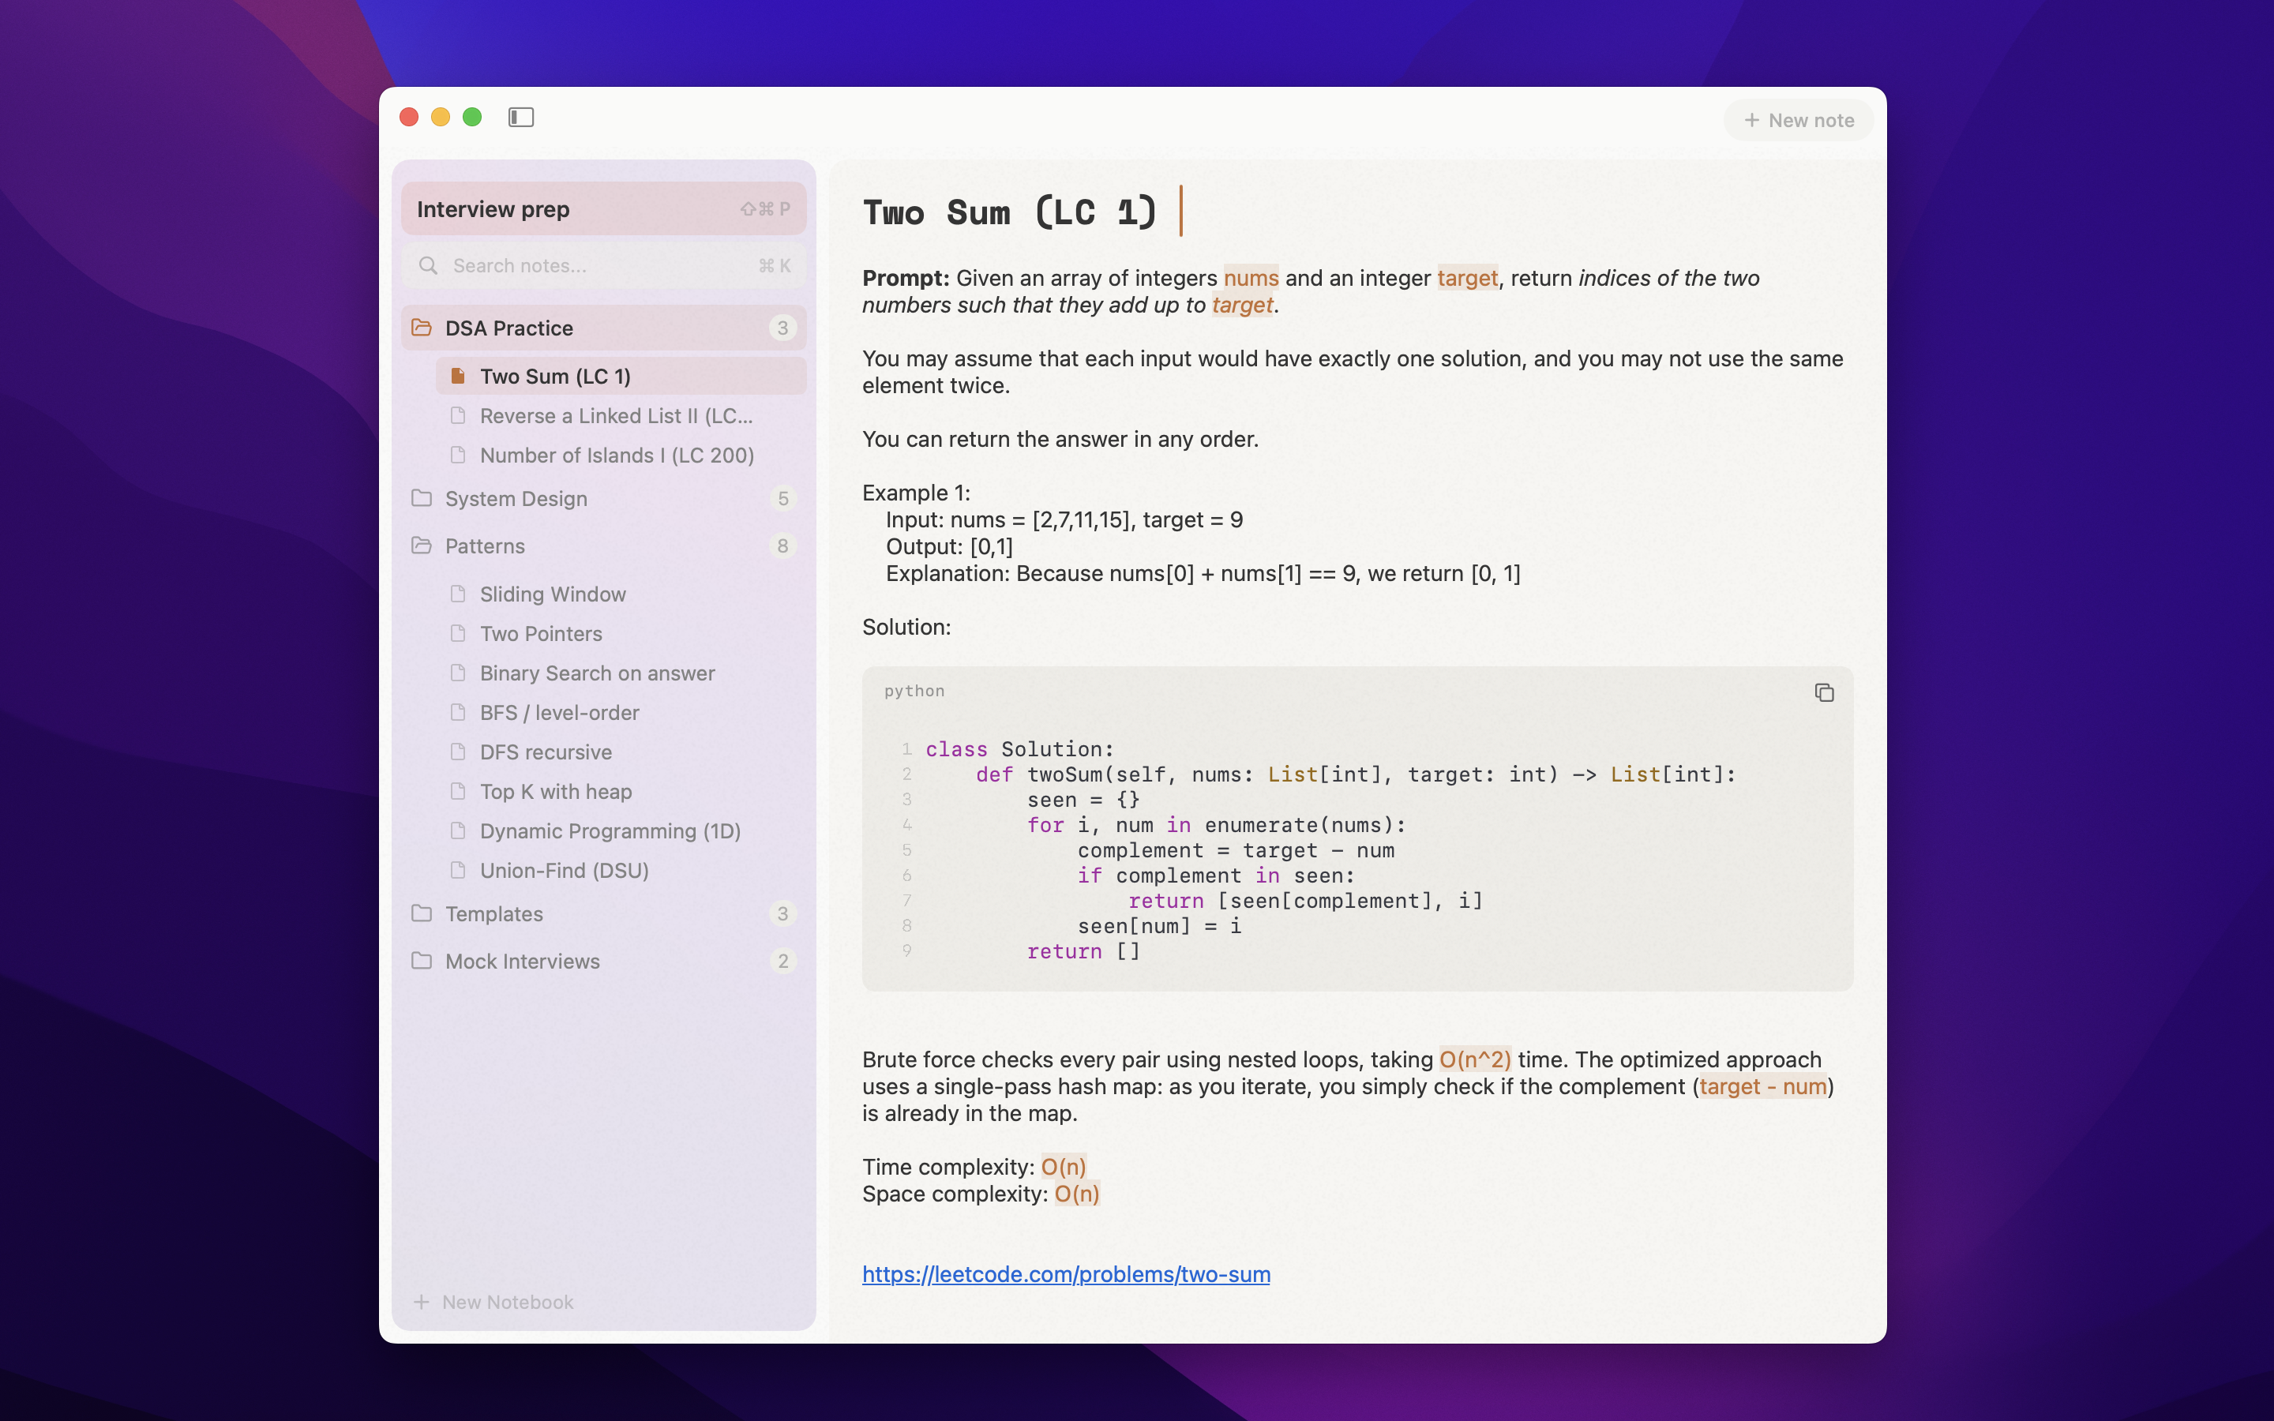Click the search magnifier icon
The height and width of the screenshot is (1421, 2274).
[429, 266]
